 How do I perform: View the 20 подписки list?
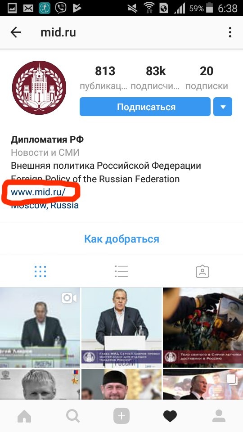(x=207, y=78)
